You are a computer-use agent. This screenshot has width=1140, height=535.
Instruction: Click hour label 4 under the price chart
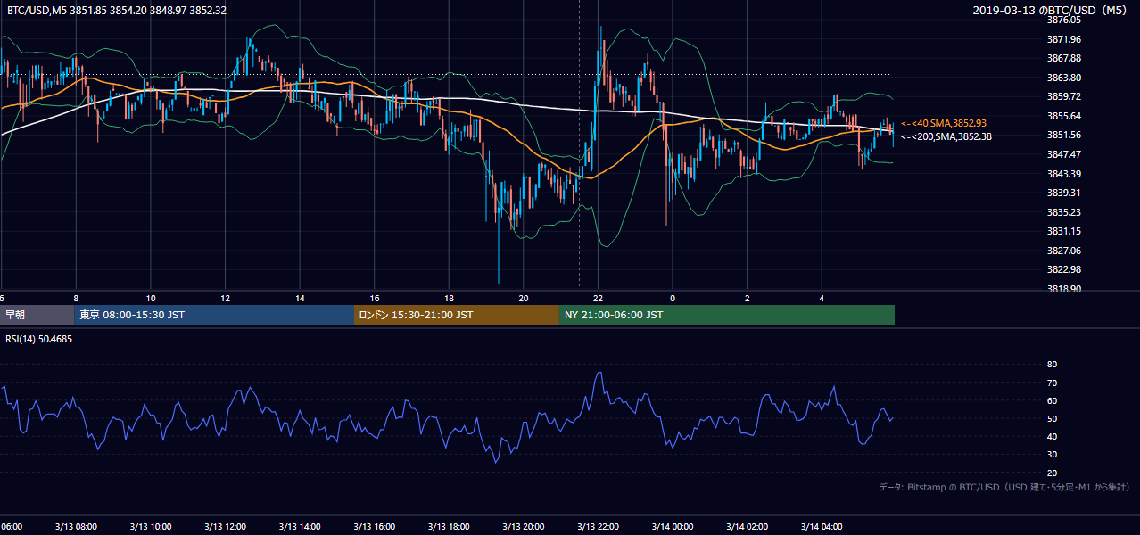(822, 298)
